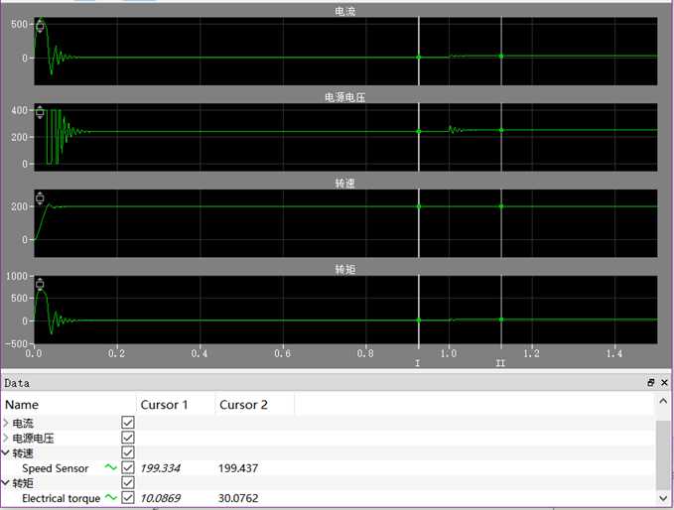Expand the 电流 tree row
The height and width of the screenshot is (510, 674).
tap(6, 423)
